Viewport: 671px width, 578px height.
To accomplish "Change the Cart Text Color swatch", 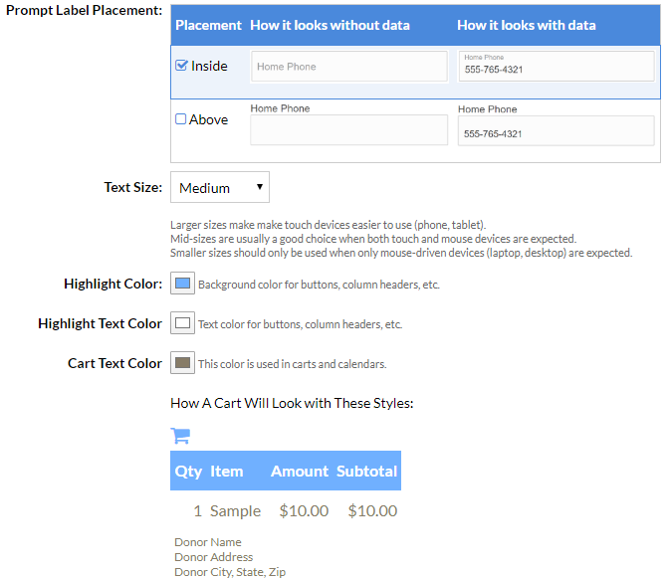I will tap(183, 362).
